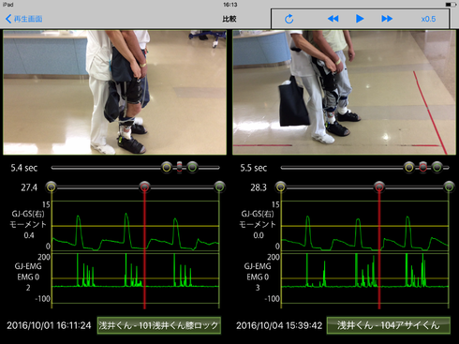
Task: Click red position marker on right 5.5 sec slider
Action: click(x=422, y=168)
